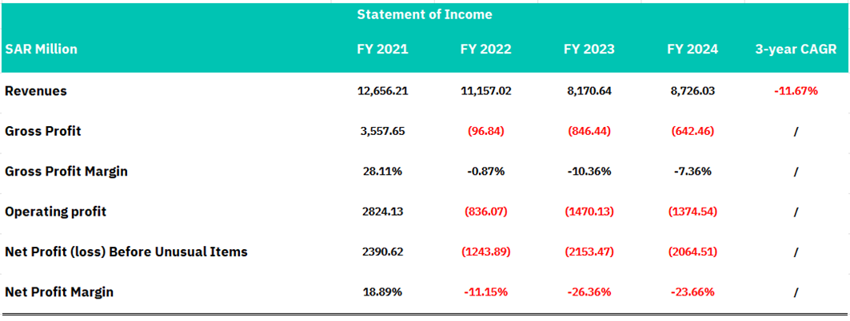Screen dimensions: 850x321
Task: Click the 28.11% gross profit margin cell
Action: pos(382,172)
